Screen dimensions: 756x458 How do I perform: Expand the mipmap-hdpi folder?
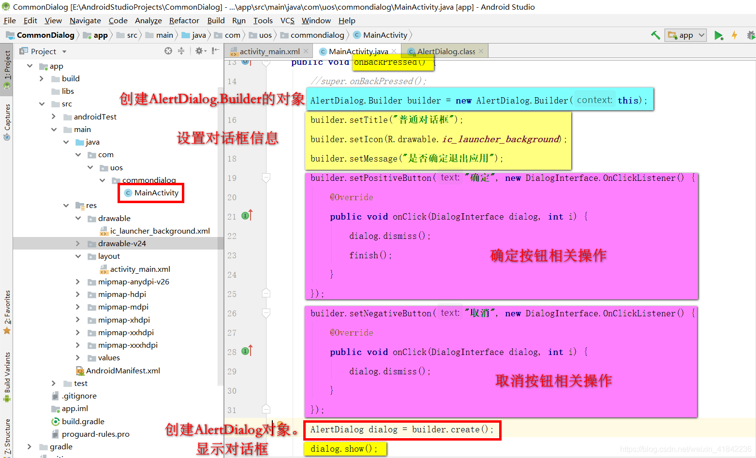(x=78, y=294)
